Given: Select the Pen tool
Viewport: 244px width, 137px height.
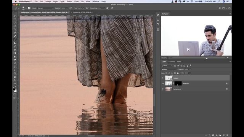Looking at the screenshot, I should coord(15,64).
